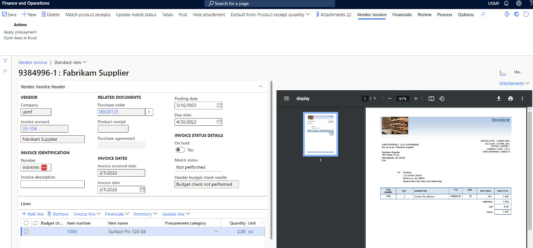533x248 pixels.
Task: Click the diamond personalization icon in ribbon
Action: coord(506,14)
